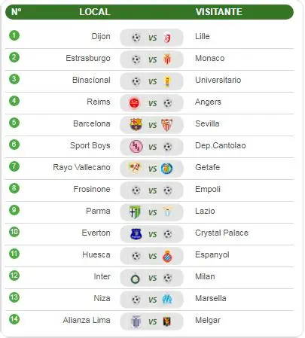Image resolution: width=305 pixels, height=338 pixels.
Task: Click the Reims red crest
Action: (x=134, y=103)
